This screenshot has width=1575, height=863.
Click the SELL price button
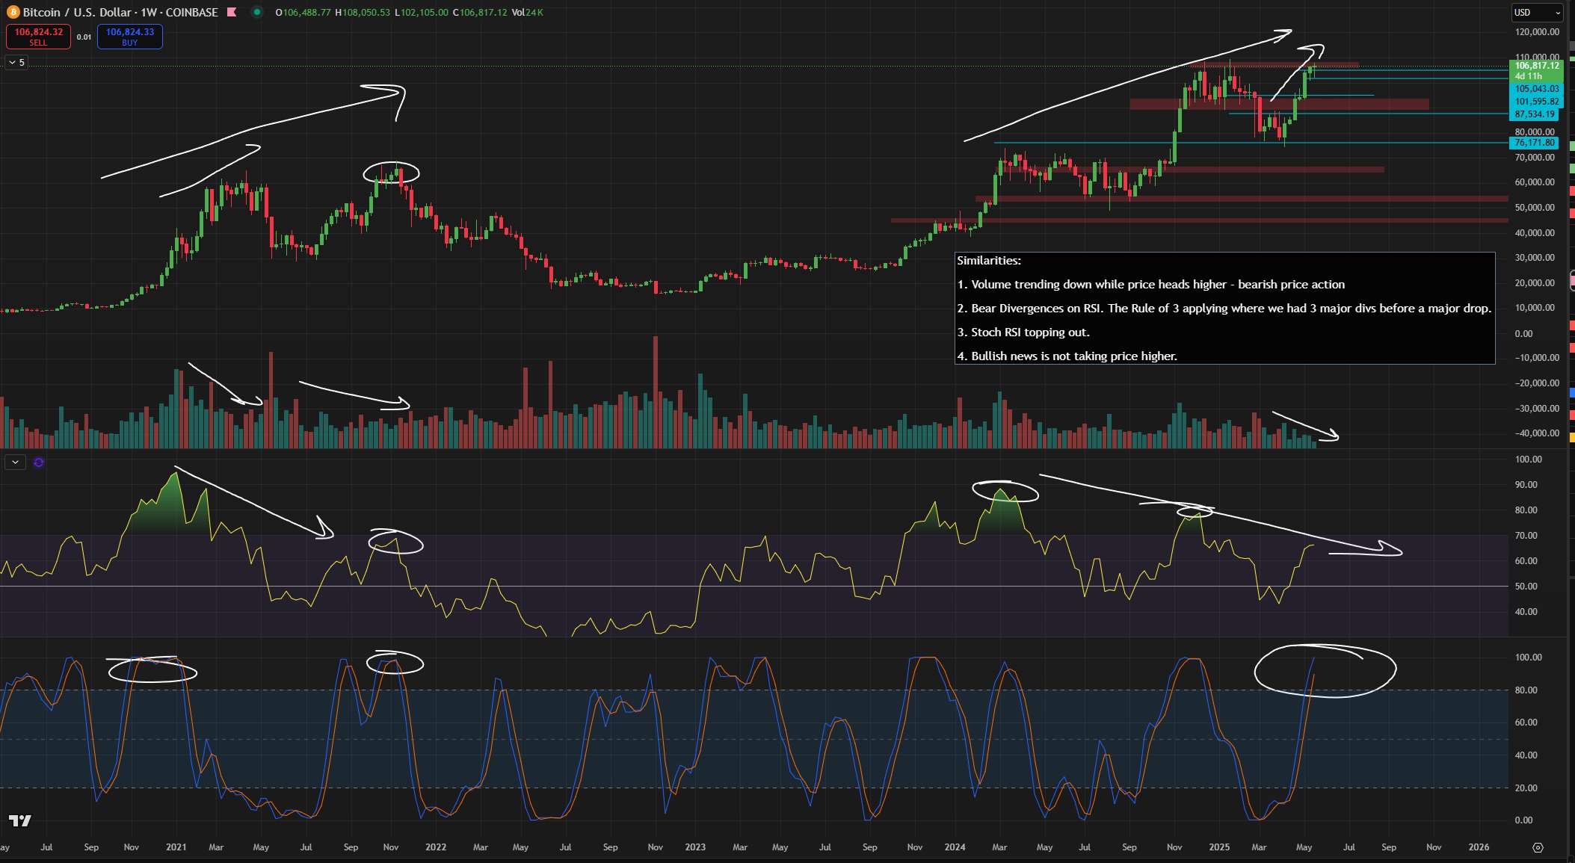click(x=39, y=37)
